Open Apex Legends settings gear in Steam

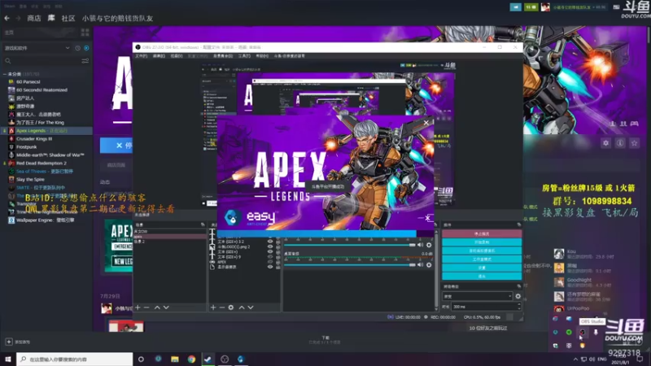point(605,143)
